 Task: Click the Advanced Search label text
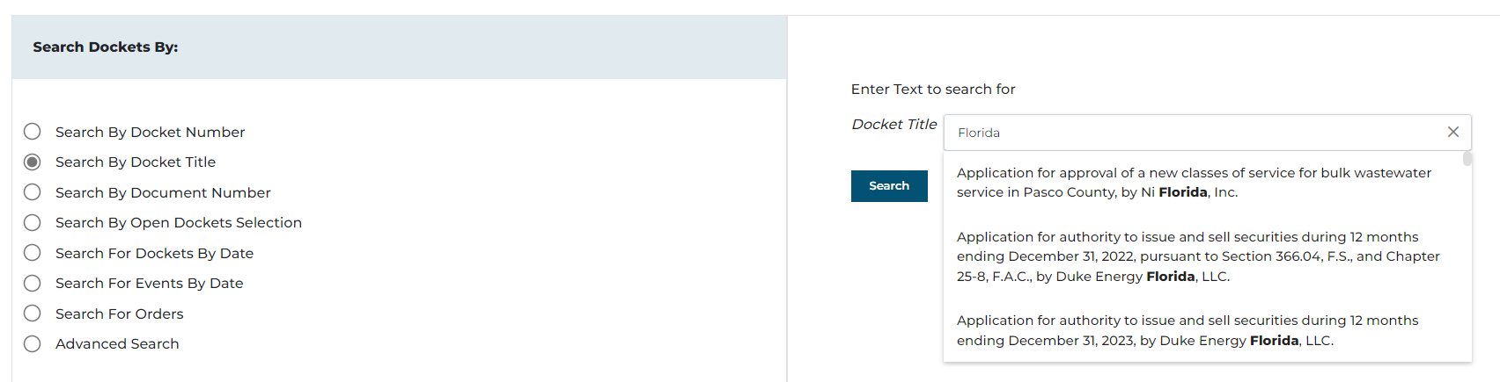click(117, 343)
